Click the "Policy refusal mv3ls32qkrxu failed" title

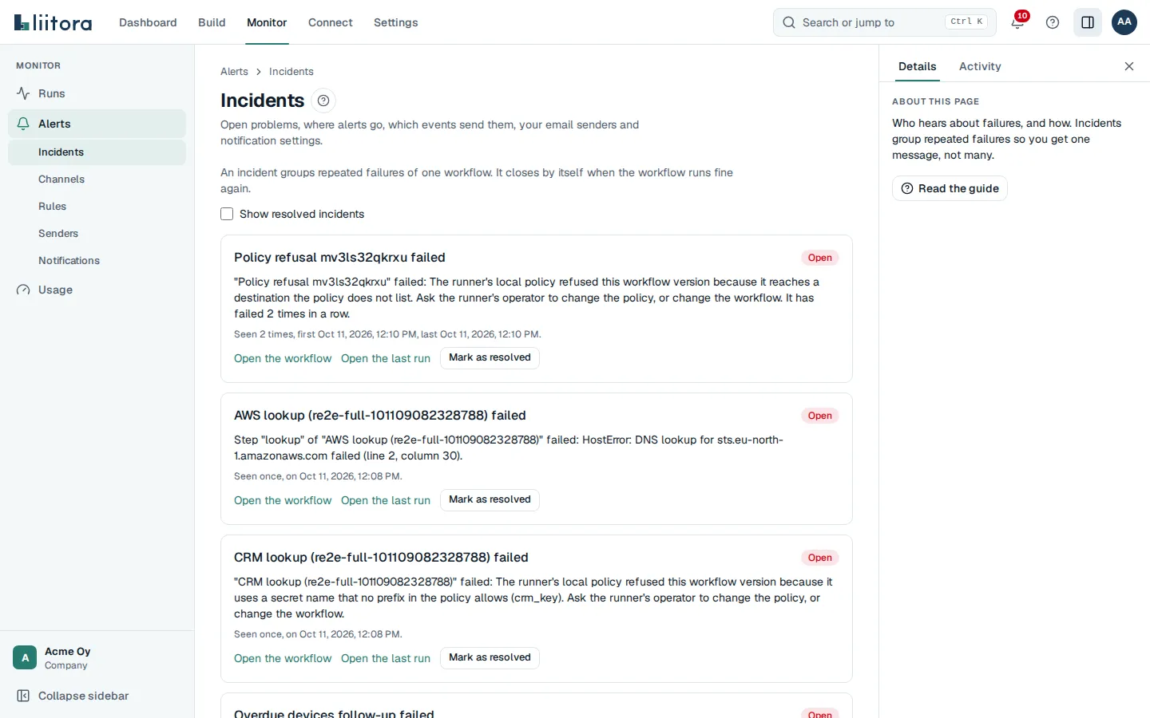339,258
